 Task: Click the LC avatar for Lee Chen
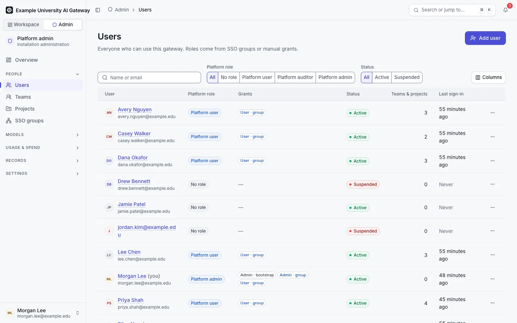pos(109,255)
